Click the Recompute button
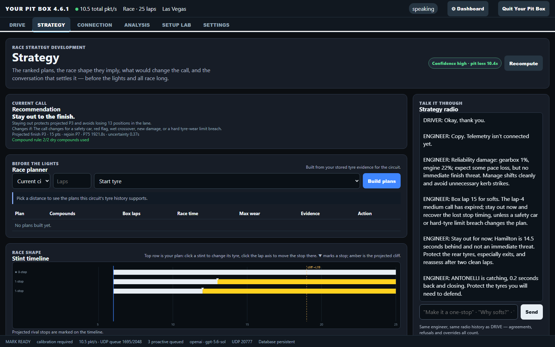Viewport: 555px width, 347px height. point(523,64)
